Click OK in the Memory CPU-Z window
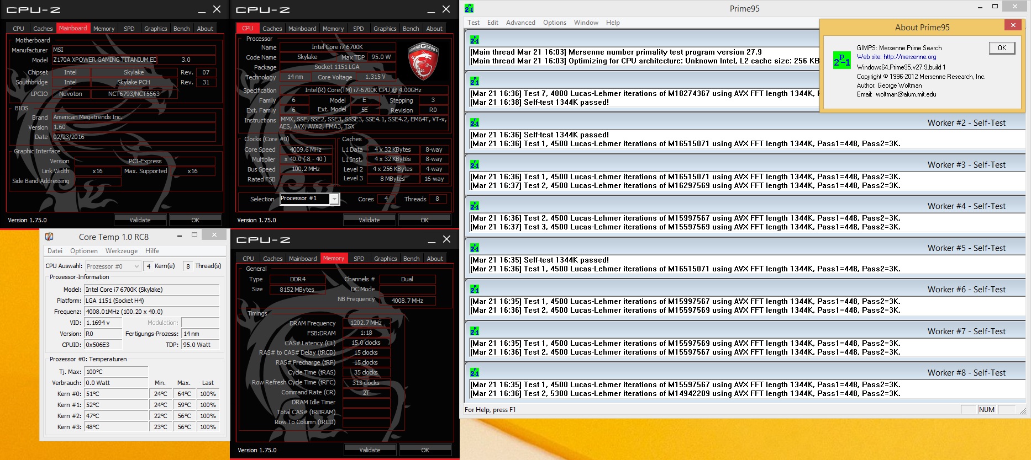This screenshot has height=460, width=1031. tap(425, 450)
